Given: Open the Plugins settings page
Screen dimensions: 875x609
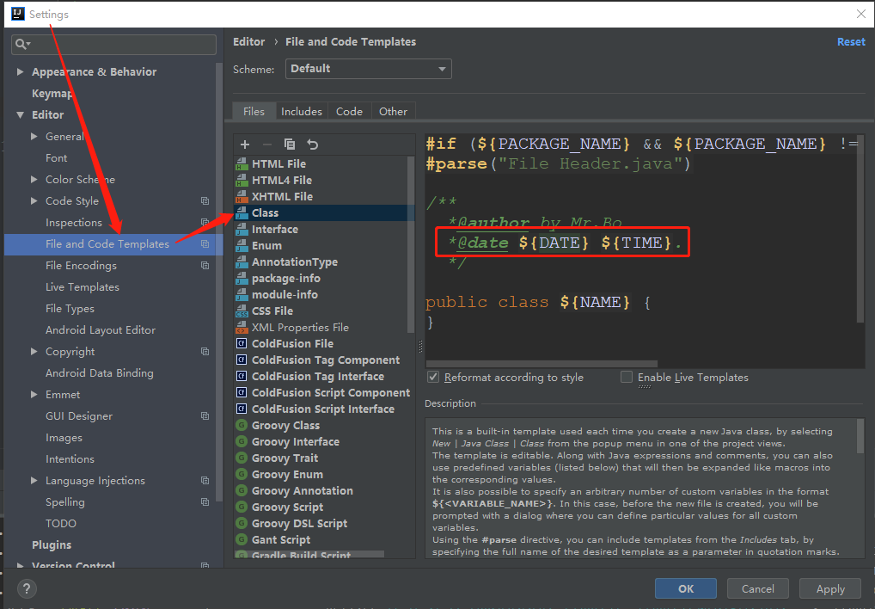Looking at the screenshot, I should (x=52, y=544).
